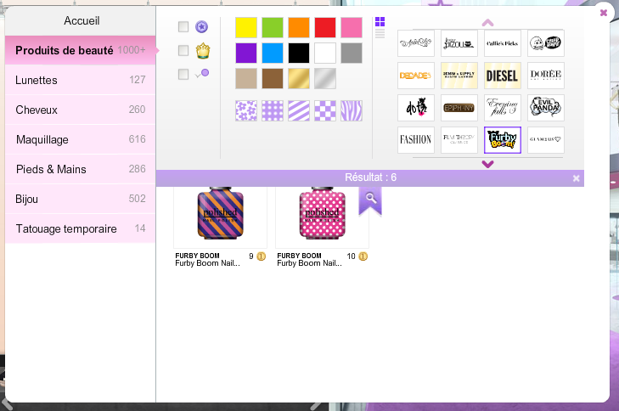Close the Résultat filter bar
Screen dimensions: 619x411
[576, 178]
